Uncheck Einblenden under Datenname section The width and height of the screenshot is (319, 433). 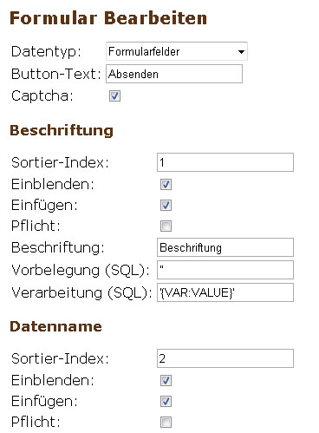(166, 381)
